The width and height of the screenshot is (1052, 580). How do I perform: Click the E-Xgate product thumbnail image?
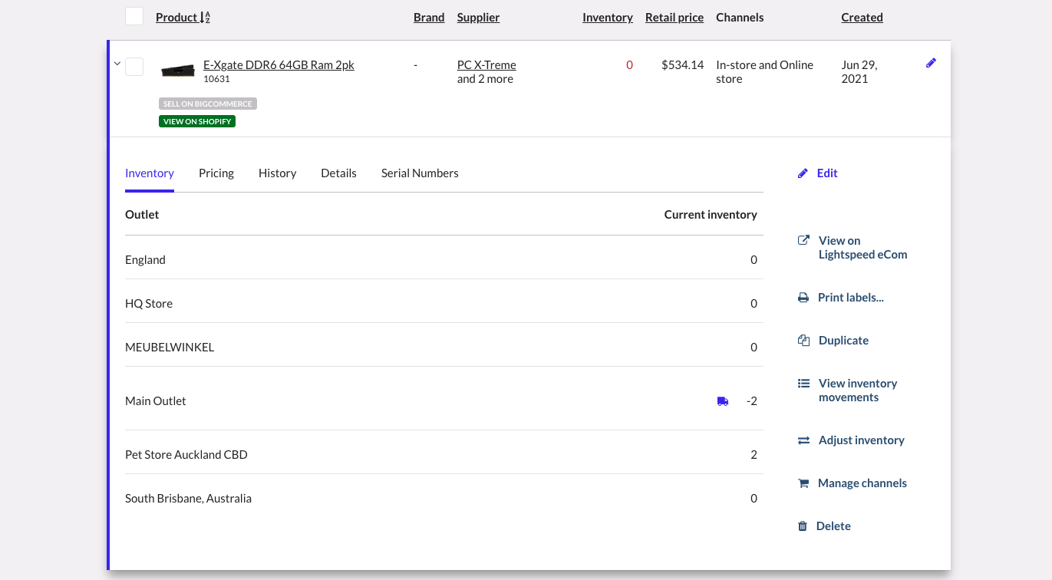tap(178, 70)
